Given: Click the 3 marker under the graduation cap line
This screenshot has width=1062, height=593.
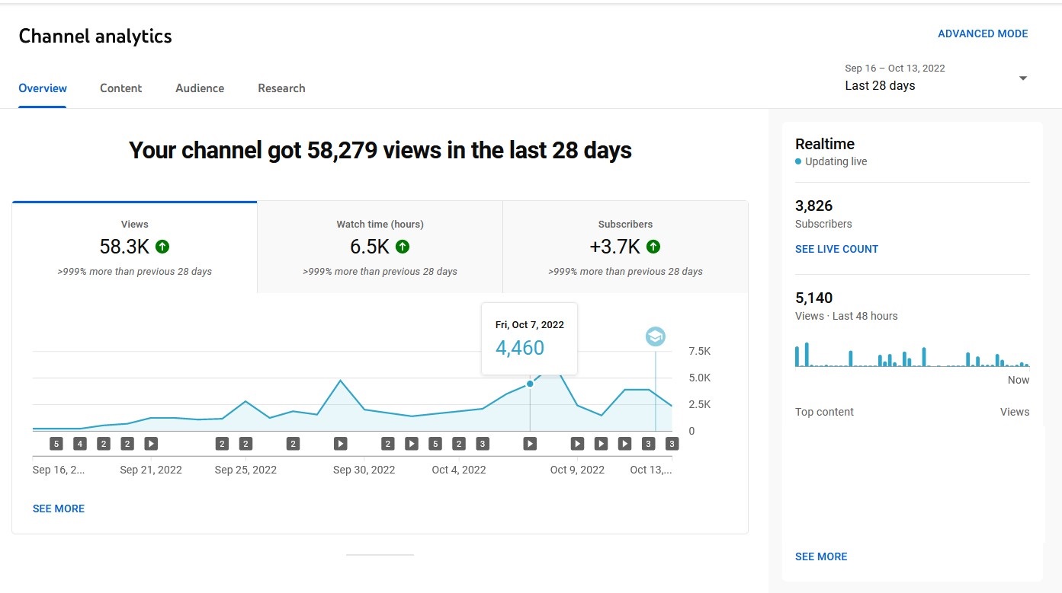Looking at the screenshot, I should (x=648, y=444).
